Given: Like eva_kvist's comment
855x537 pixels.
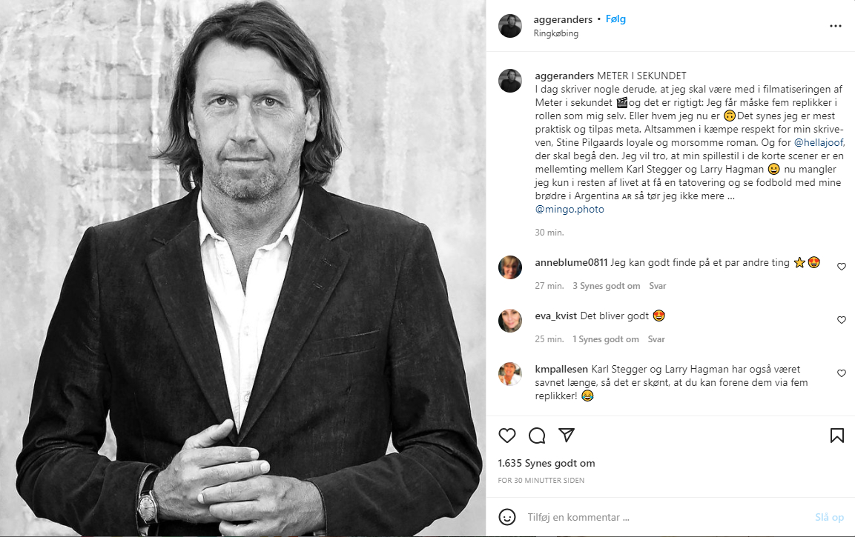Looking at the screenshot, I should tap(842, 320).
